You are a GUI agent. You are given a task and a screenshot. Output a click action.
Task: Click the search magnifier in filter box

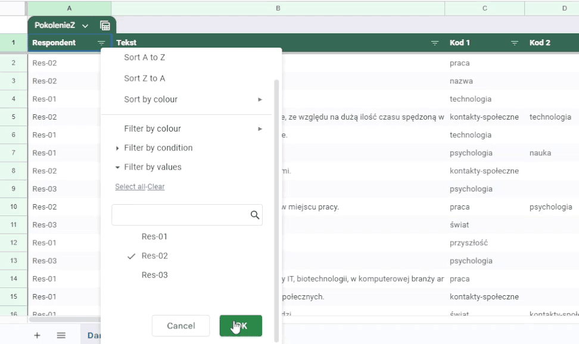pyautogui.click(x=255, y=215)
